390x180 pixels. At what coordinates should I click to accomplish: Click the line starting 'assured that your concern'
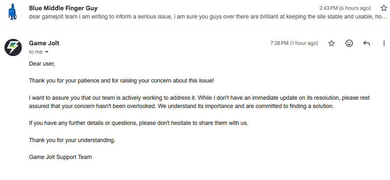182,106
